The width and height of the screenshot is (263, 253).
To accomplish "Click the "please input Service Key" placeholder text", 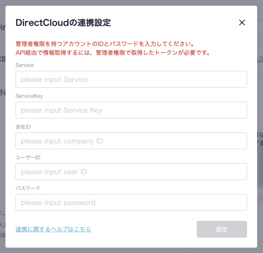I will [x=62, y=110].
